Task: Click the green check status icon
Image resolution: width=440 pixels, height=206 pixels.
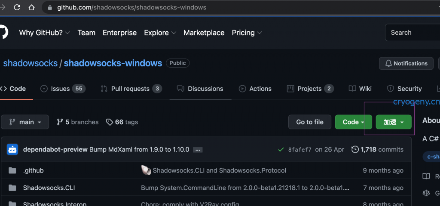Action: pos(281,149)
